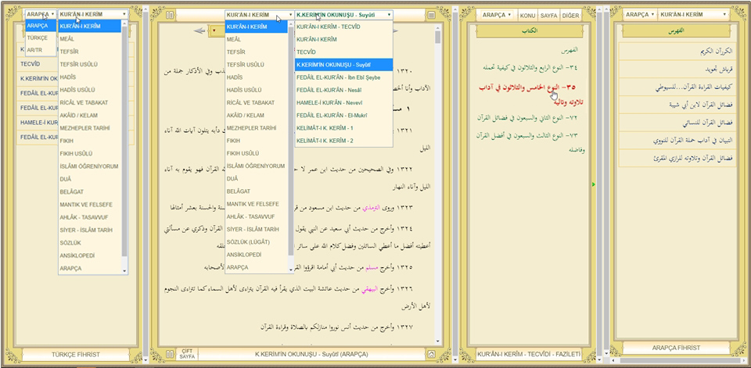Click the ARAPÇA FİHRİST button
The image size is (751, 368).
point(676,348)
